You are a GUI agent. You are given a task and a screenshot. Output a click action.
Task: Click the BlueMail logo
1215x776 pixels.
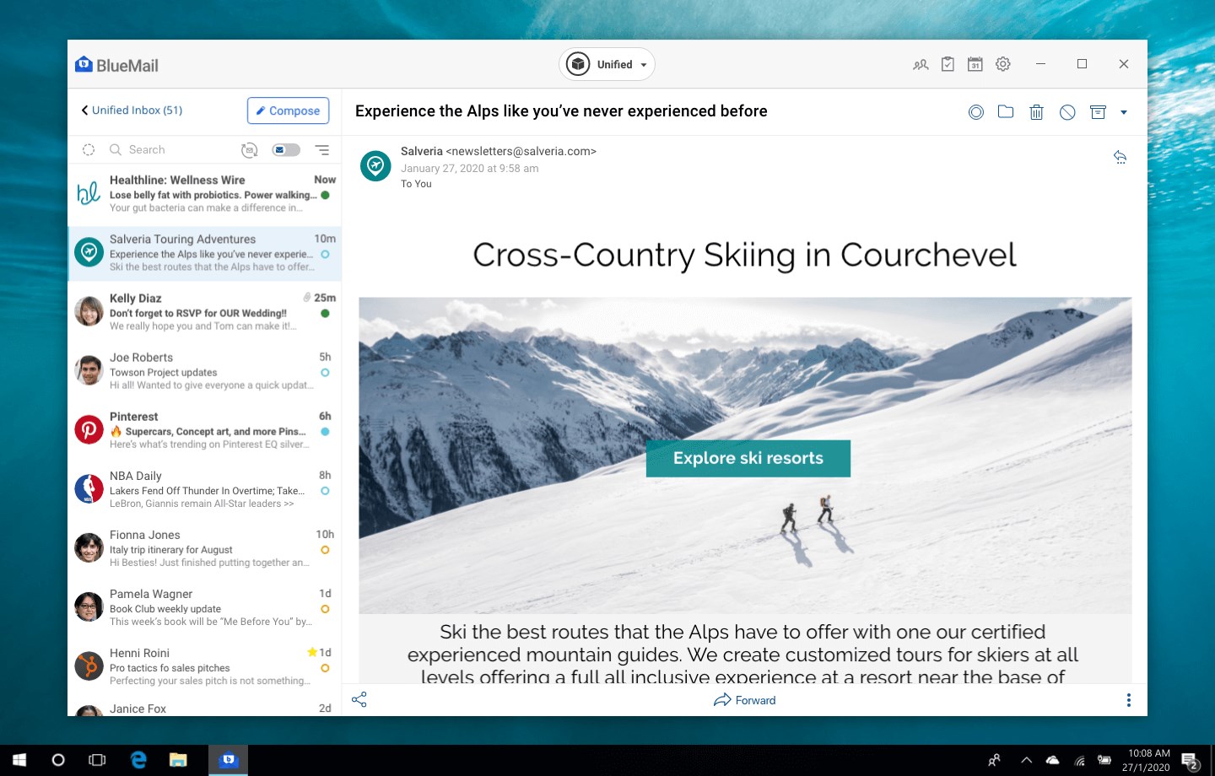(x=116, y=65)
